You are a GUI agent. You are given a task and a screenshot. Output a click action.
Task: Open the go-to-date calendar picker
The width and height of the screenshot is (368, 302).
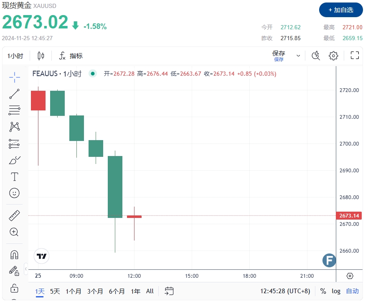click(169, 291)
